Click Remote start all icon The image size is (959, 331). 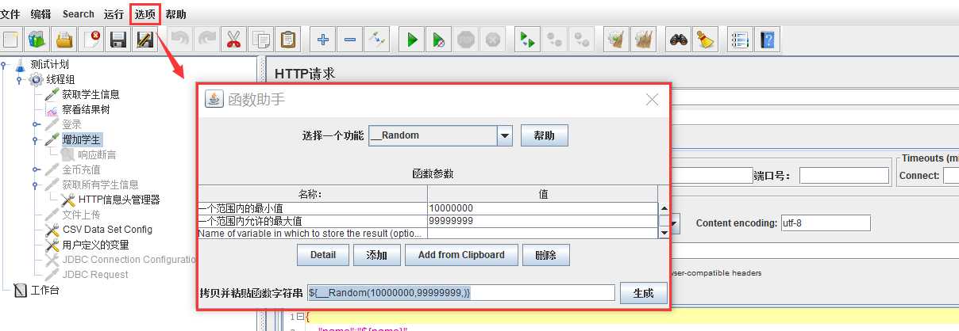tap(528, 40)
